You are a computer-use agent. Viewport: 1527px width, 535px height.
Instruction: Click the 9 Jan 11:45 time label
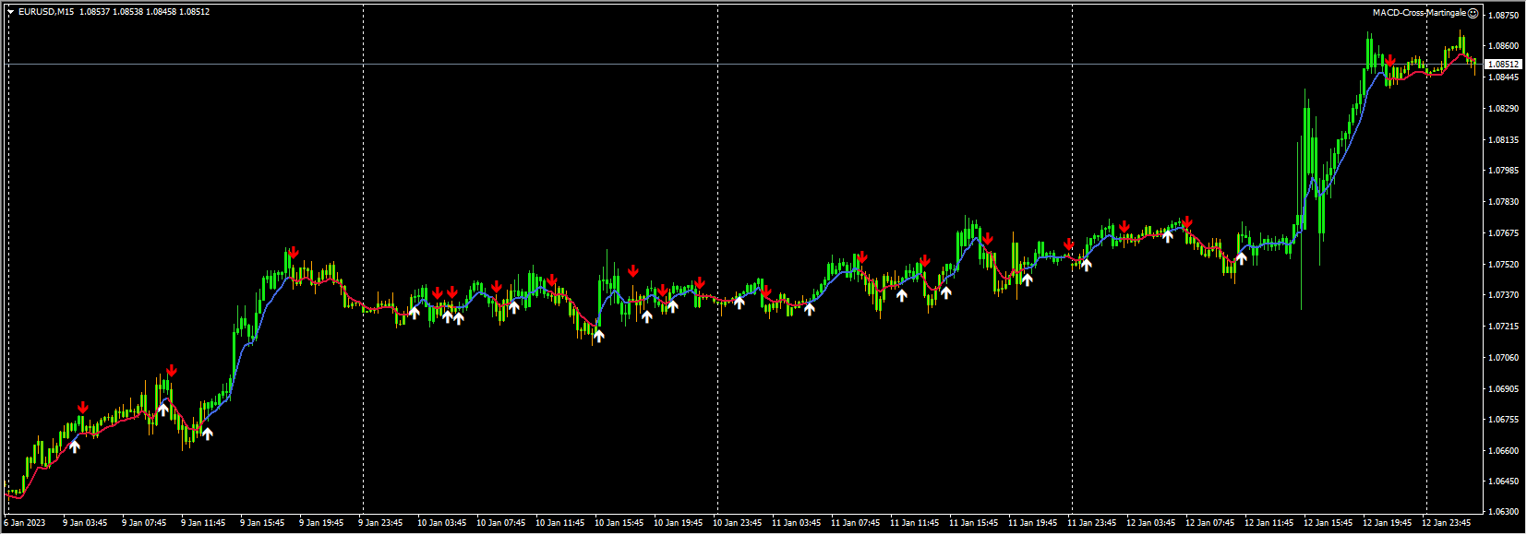click(x=203, y=523)
